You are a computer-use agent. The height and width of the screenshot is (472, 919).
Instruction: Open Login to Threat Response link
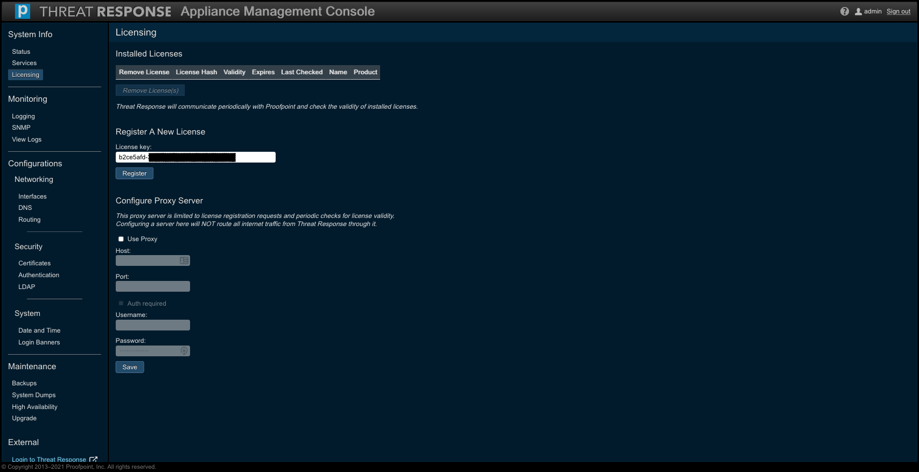click(49, 460)
